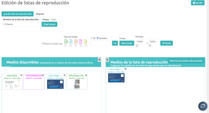Open calendar icon under end date
Screen dimensions: 209x113
tap(150, 46)
